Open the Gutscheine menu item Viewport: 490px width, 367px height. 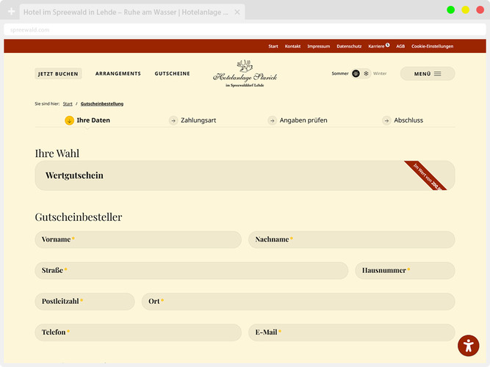coord(172,74)
